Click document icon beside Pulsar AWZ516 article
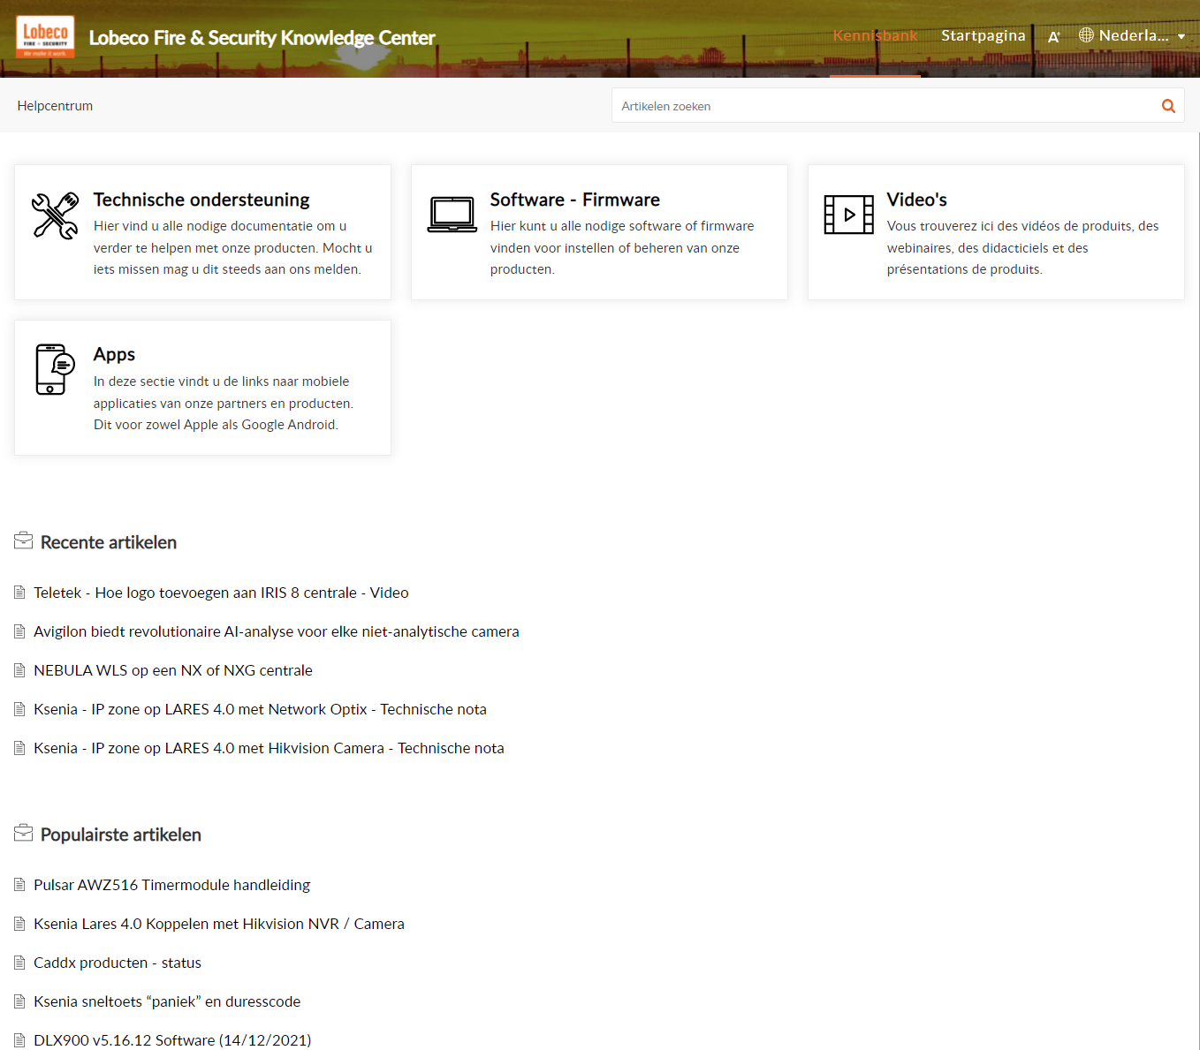 19,885
